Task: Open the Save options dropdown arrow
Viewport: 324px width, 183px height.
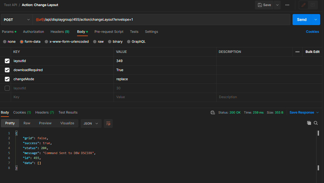Action: tap(277, 5)
